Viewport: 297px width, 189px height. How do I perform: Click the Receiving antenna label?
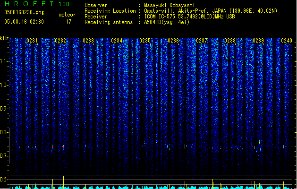(109, 22)
